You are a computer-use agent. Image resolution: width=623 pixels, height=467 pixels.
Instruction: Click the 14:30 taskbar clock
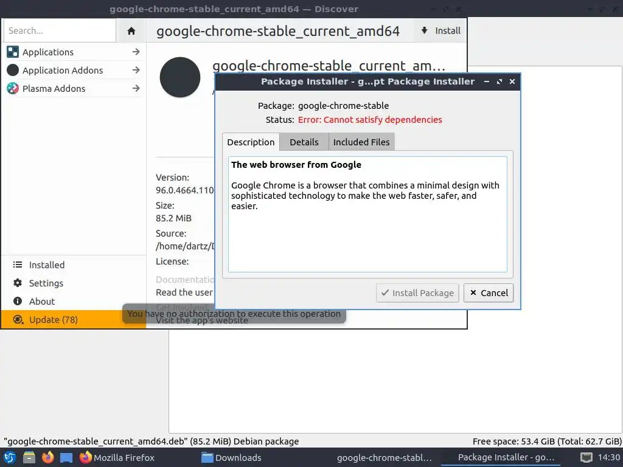click(608, 457)
